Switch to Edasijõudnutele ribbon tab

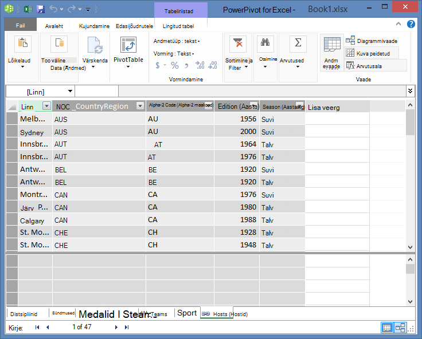click(134, 26)
